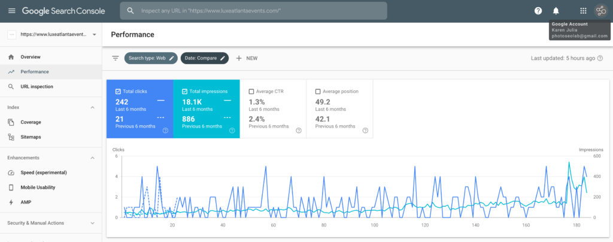Click the property site favicon
This screenshot has width=613, height=242.
tap(12, 35)
